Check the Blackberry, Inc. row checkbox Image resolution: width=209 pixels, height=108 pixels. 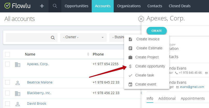tap(8, 93)
